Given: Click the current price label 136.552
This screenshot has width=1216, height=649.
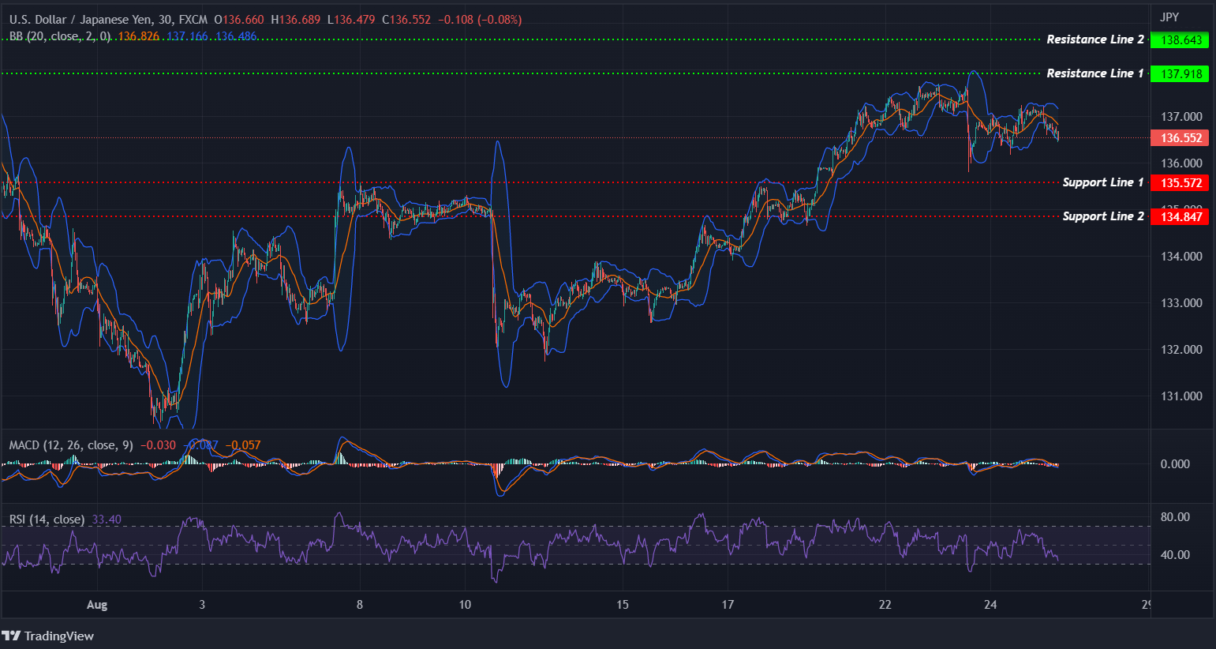Looking at the screenshot, I should click(1180, 137).
